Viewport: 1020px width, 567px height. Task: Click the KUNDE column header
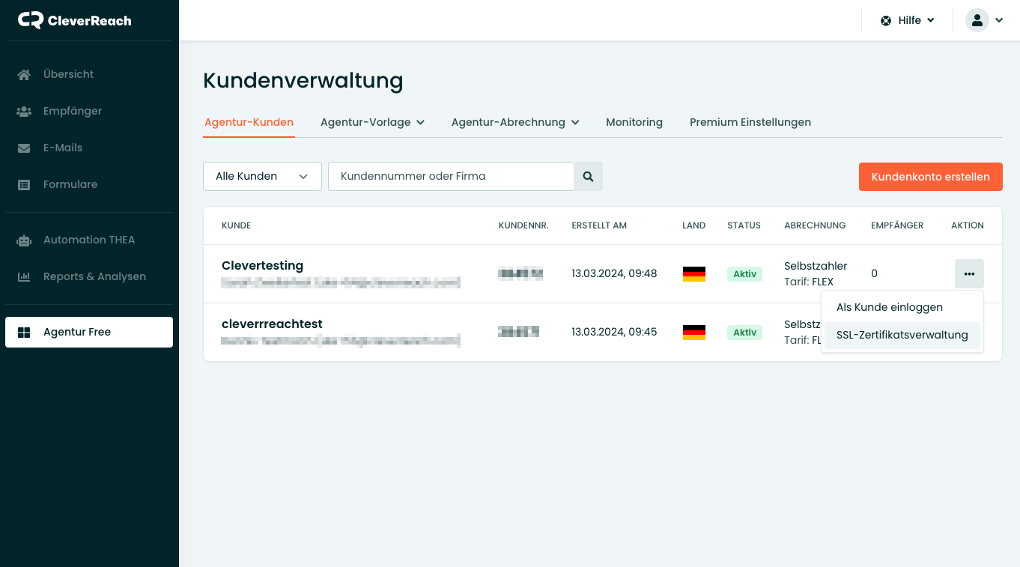(236, 225)
